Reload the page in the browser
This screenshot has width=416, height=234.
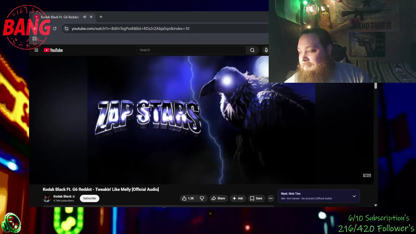tap(55, 29)
